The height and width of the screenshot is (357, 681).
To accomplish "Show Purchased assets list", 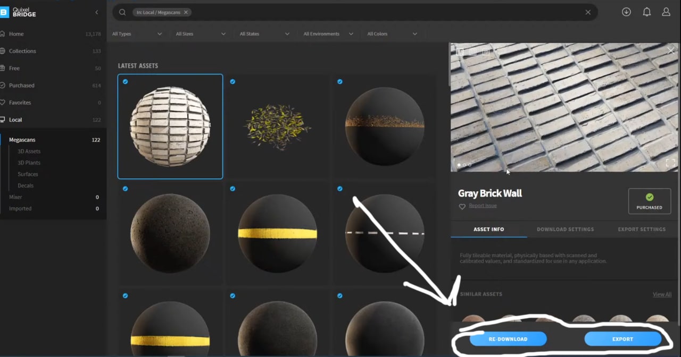I will coord(51,86).
